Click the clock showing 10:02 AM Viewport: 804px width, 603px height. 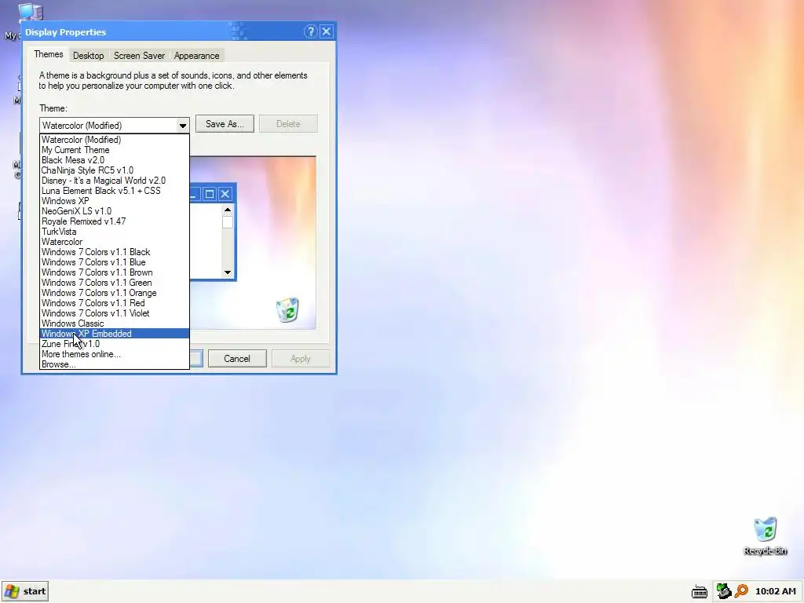click(775, 591)
